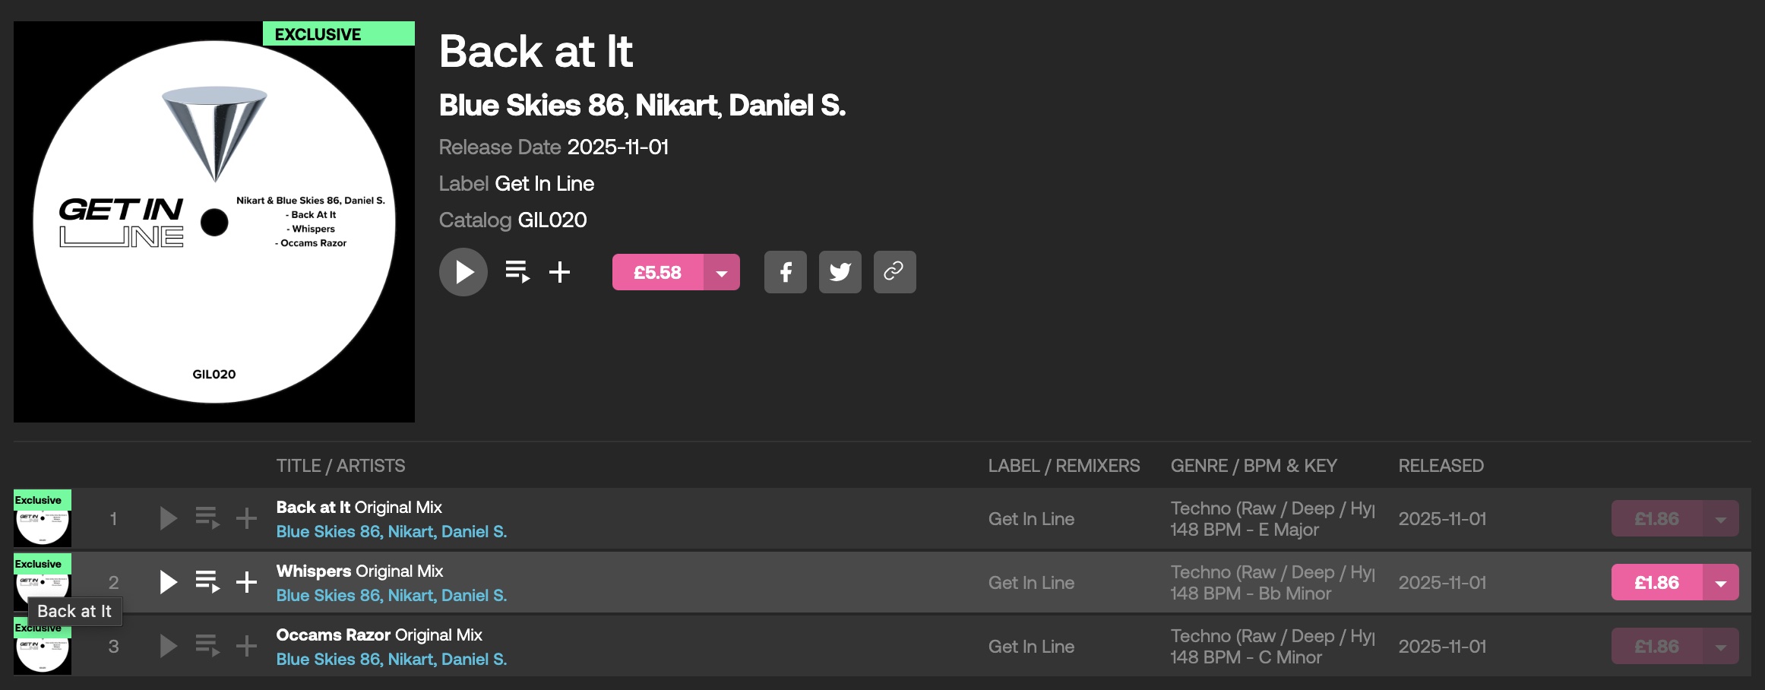Queue the Occams Razor track
This screenshot has height=690, width=1765.
[x=207, y=646]
